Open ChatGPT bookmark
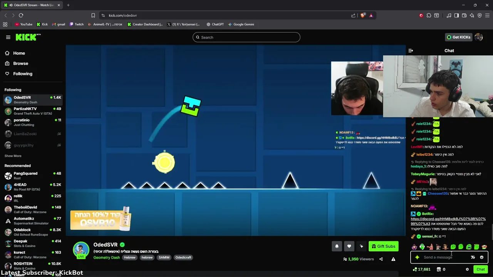493x277 pixels. [x=215, y=24]
